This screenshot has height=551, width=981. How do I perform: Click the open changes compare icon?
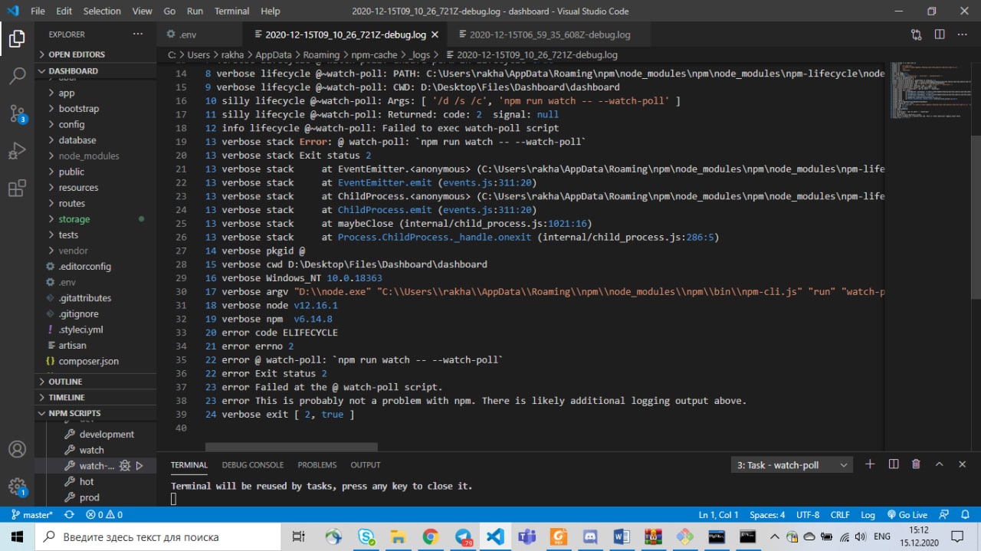[x=917, y=34]
